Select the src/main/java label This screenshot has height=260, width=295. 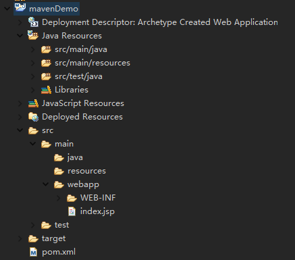click(x=81, y=49)
